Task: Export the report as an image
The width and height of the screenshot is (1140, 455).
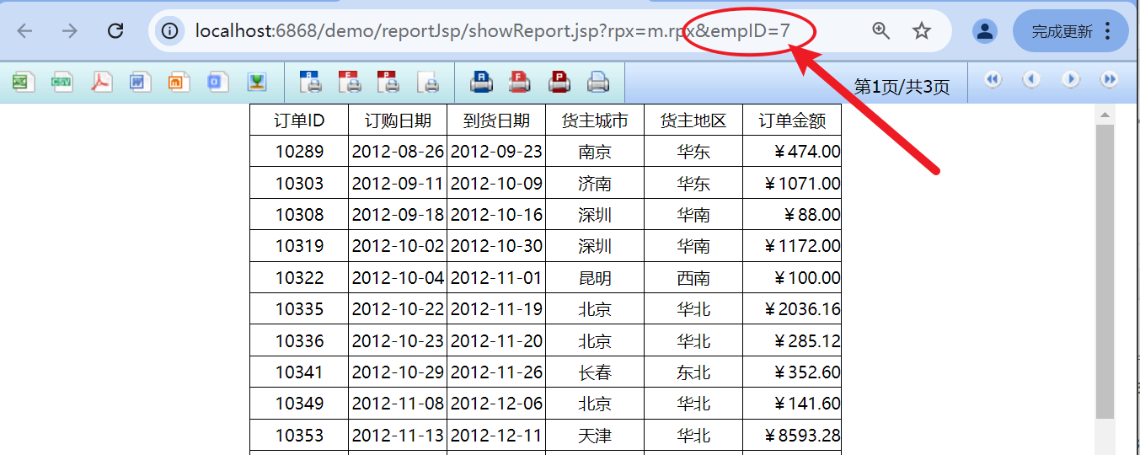Action: coord(257,82)
